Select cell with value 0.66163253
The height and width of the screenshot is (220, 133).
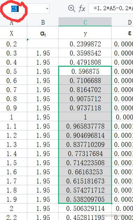(85, 172)
